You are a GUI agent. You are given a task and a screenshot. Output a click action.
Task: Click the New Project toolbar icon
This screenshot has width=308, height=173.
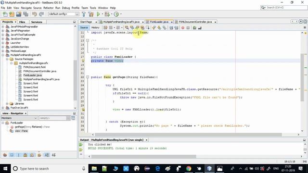(x=12, y=14)
